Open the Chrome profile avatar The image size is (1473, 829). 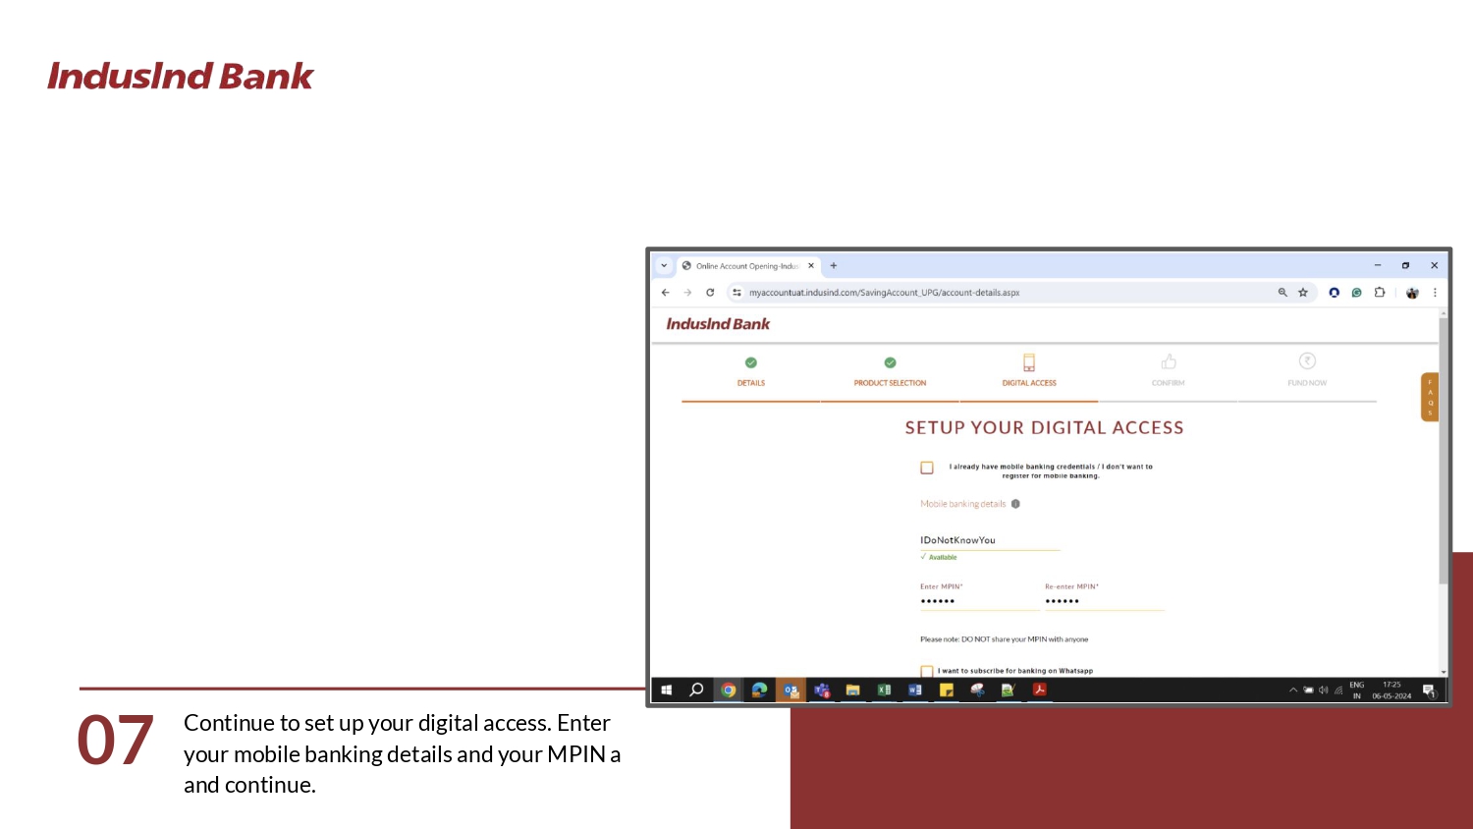1412,293
